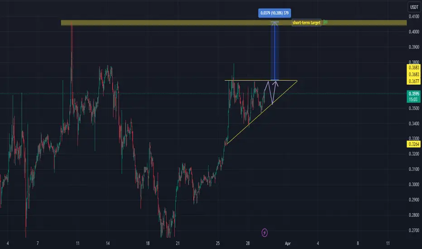The width and height of the screenshot is (422, 249).
Task: Click the blue 0.0379 (10.28%) measurement label
Action: [x=274, y=13]
